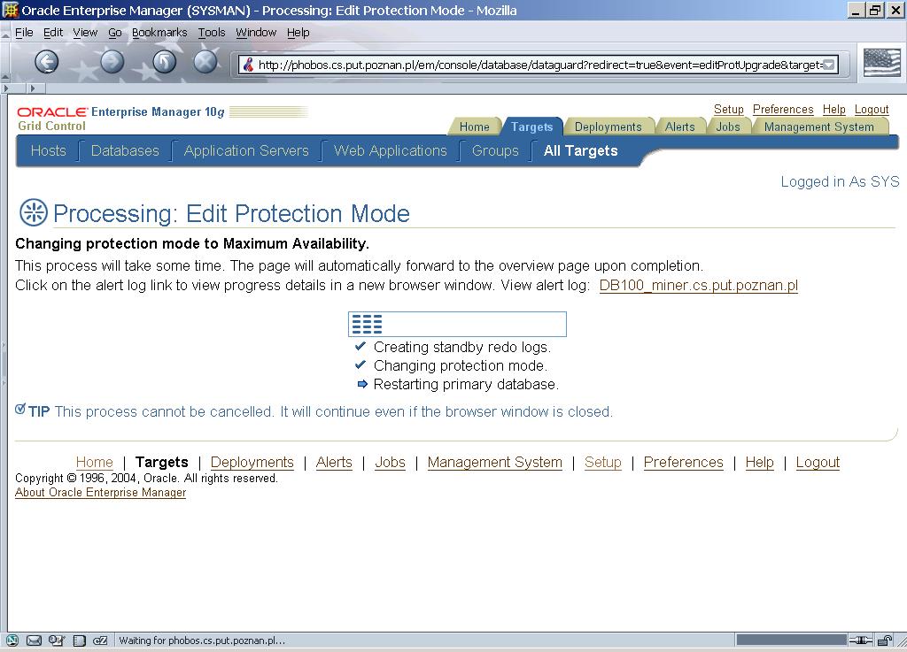Open the Jobs tab
Viewport: 907px width, 652px height.
pyautogui.click(x=728, y=127)
